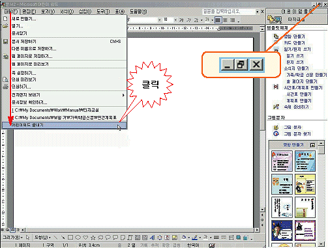Select the first template thumbnail in gallery
This screenshot has width=328, height=248.
[282, 161]
